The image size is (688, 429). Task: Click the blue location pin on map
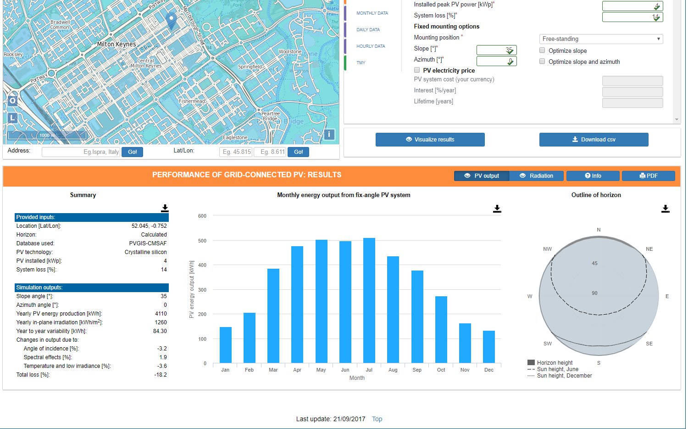click(171, 21)
